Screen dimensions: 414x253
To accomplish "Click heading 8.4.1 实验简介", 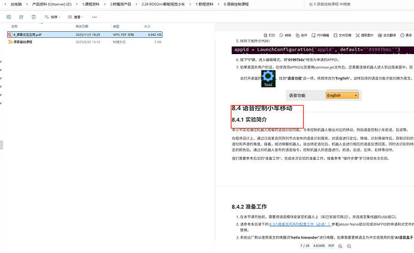I will click(249, 120).
